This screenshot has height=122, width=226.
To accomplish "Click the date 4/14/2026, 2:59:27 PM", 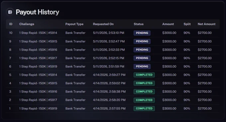I will [x=109, y=75].
